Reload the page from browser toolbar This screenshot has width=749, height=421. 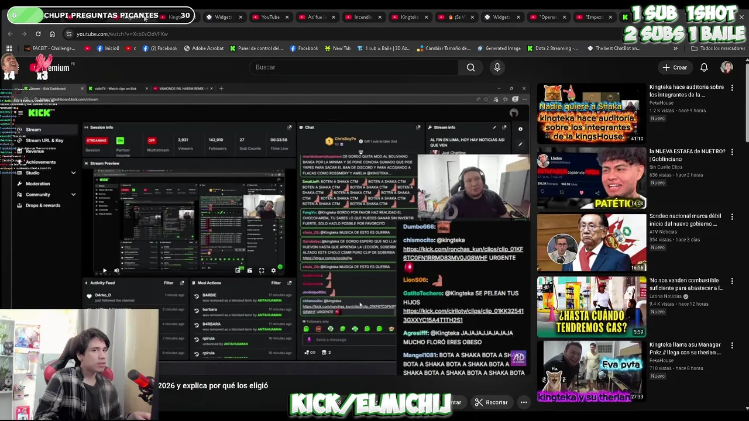tap(38, 34)
